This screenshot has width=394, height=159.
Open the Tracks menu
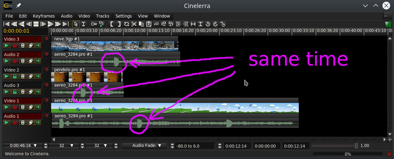tap(103, 16)
